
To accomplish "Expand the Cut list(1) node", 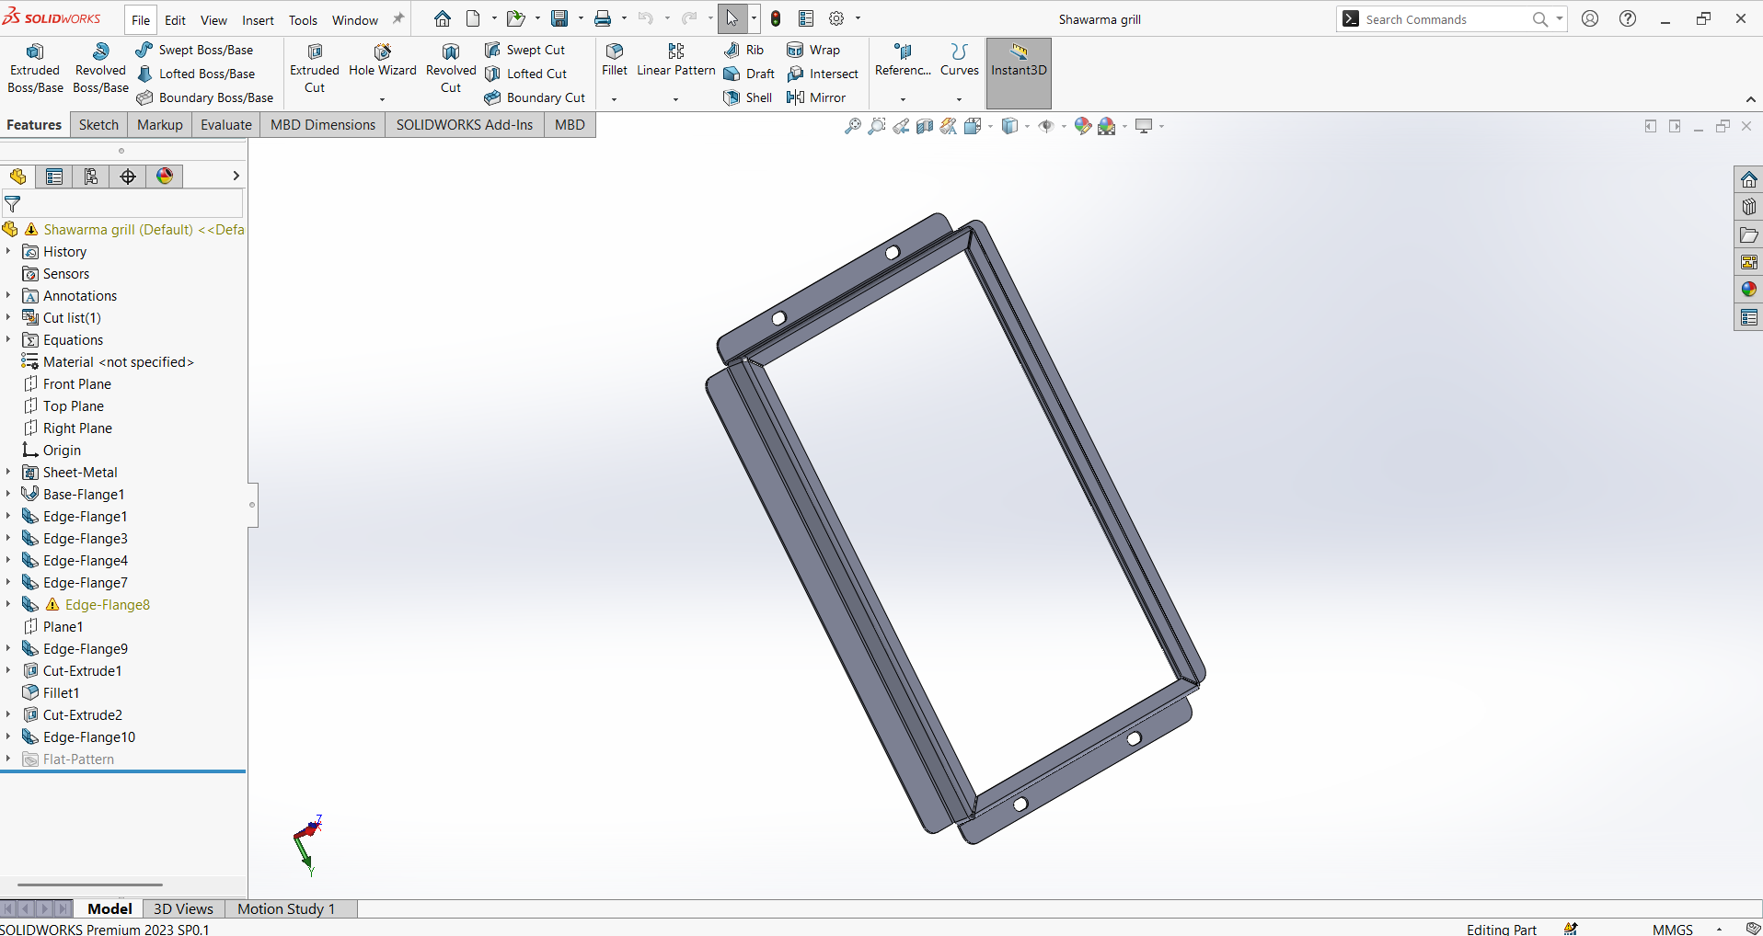I will pyautogui.click(x=8, y=317).
